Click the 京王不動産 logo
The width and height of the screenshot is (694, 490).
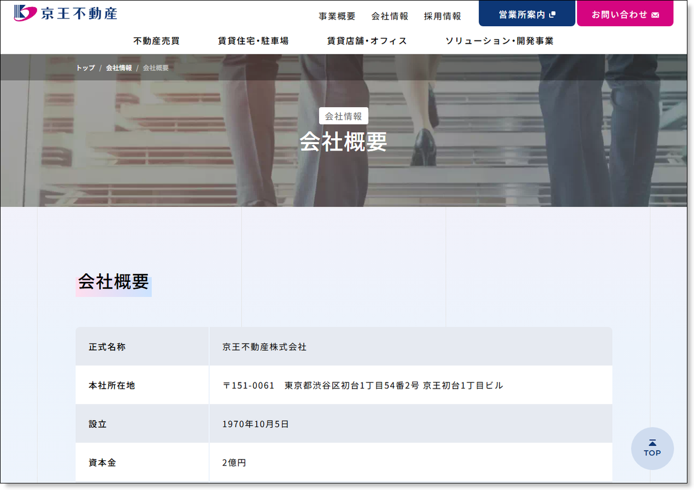[66, 13]
